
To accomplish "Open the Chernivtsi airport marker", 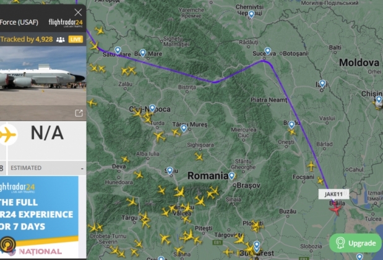I will pyautogui.click(x=251, y=14).
